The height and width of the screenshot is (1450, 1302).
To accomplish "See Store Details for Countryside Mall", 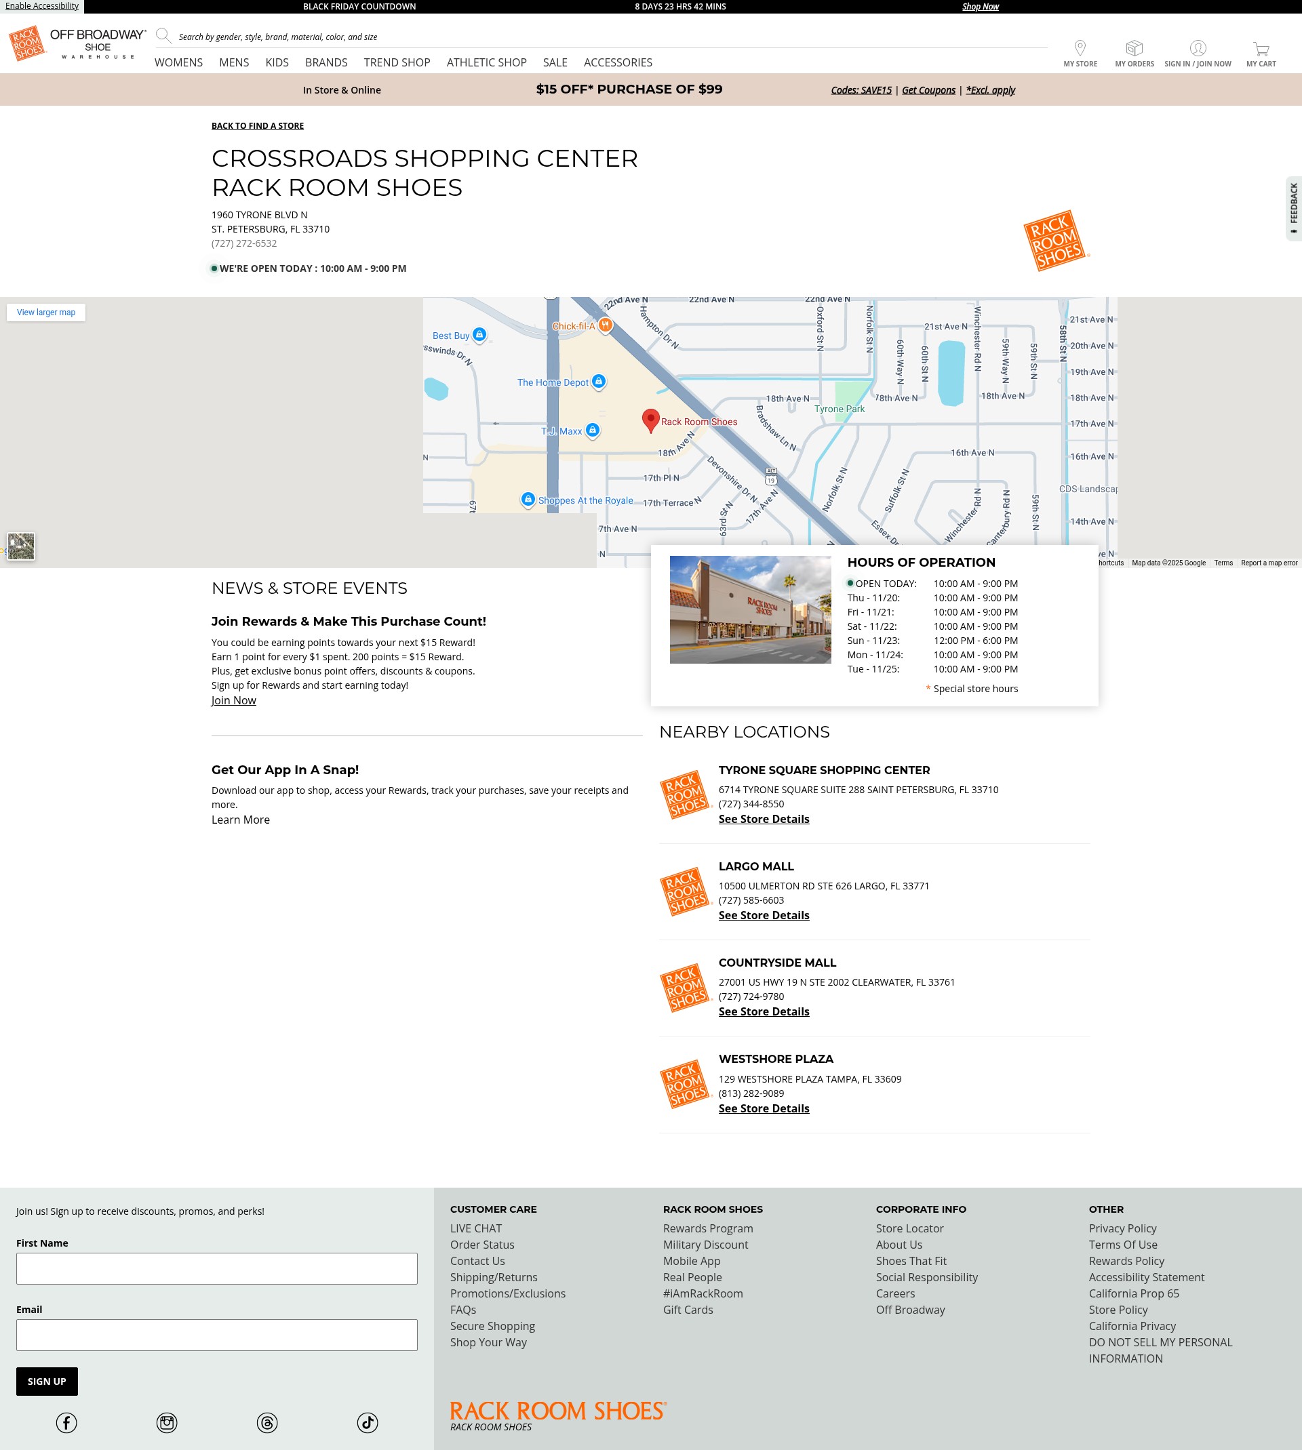I will [764, 1011].
